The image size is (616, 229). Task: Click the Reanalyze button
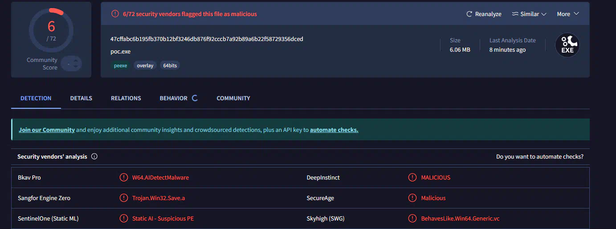pos(484,14)
